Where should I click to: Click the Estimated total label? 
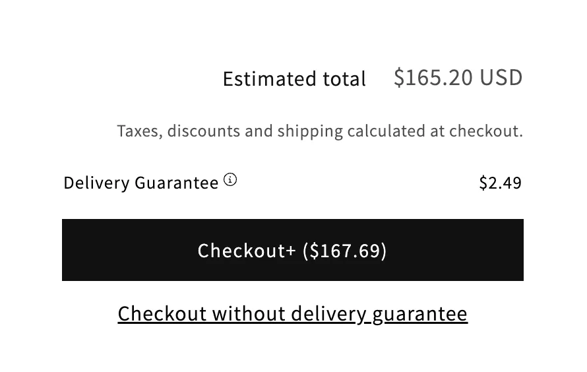tap(294, 79)
